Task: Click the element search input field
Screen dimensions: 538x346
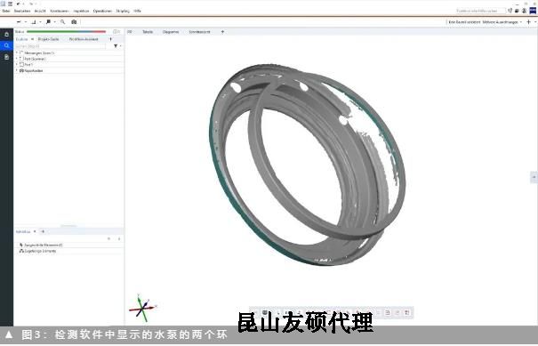Action: coord(60,46)
